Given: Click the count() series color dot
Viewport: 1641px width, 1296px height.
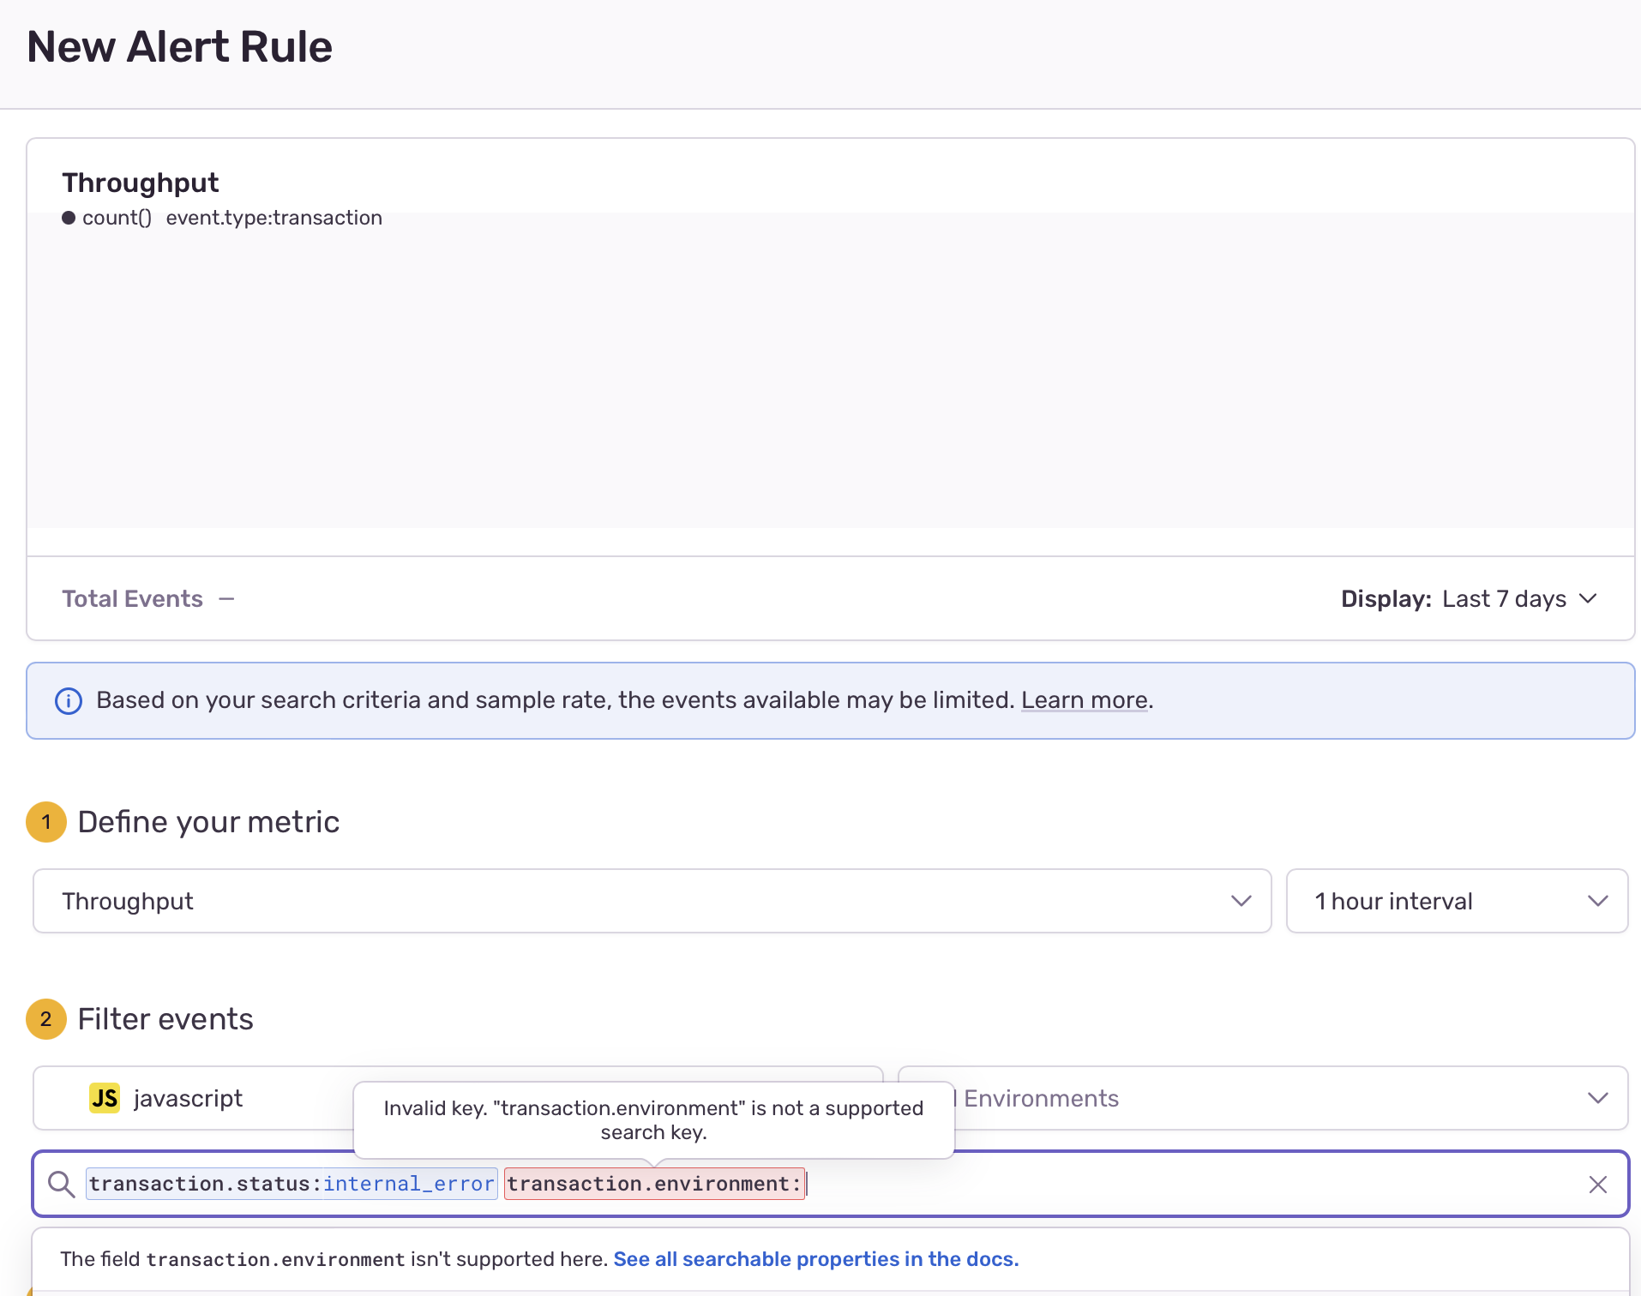Looking at the screenshot, I should pyautogui.click(x=68, y=218).
